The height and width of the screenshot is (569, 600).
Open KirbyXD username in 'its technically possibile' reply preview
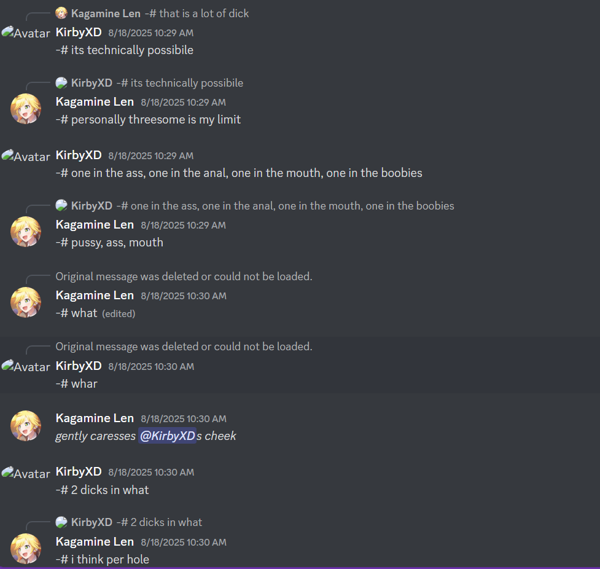[x=92, y=83]
